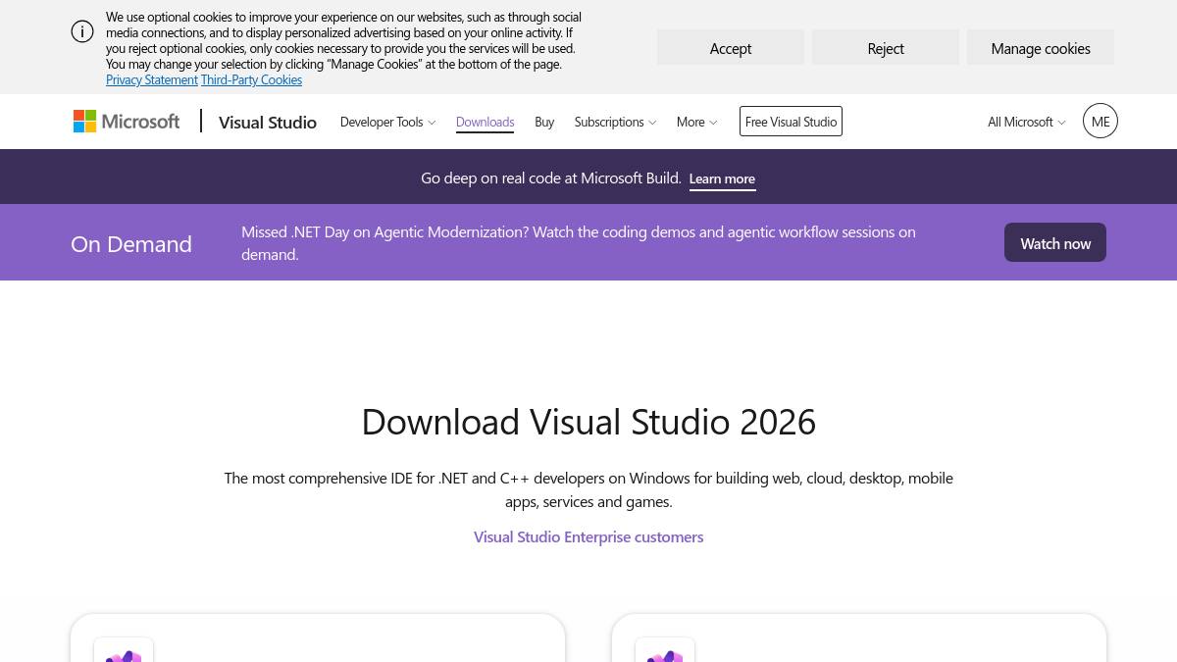Click the Go deep on real code text
1177x662 pixels.
tap(551, 178)
